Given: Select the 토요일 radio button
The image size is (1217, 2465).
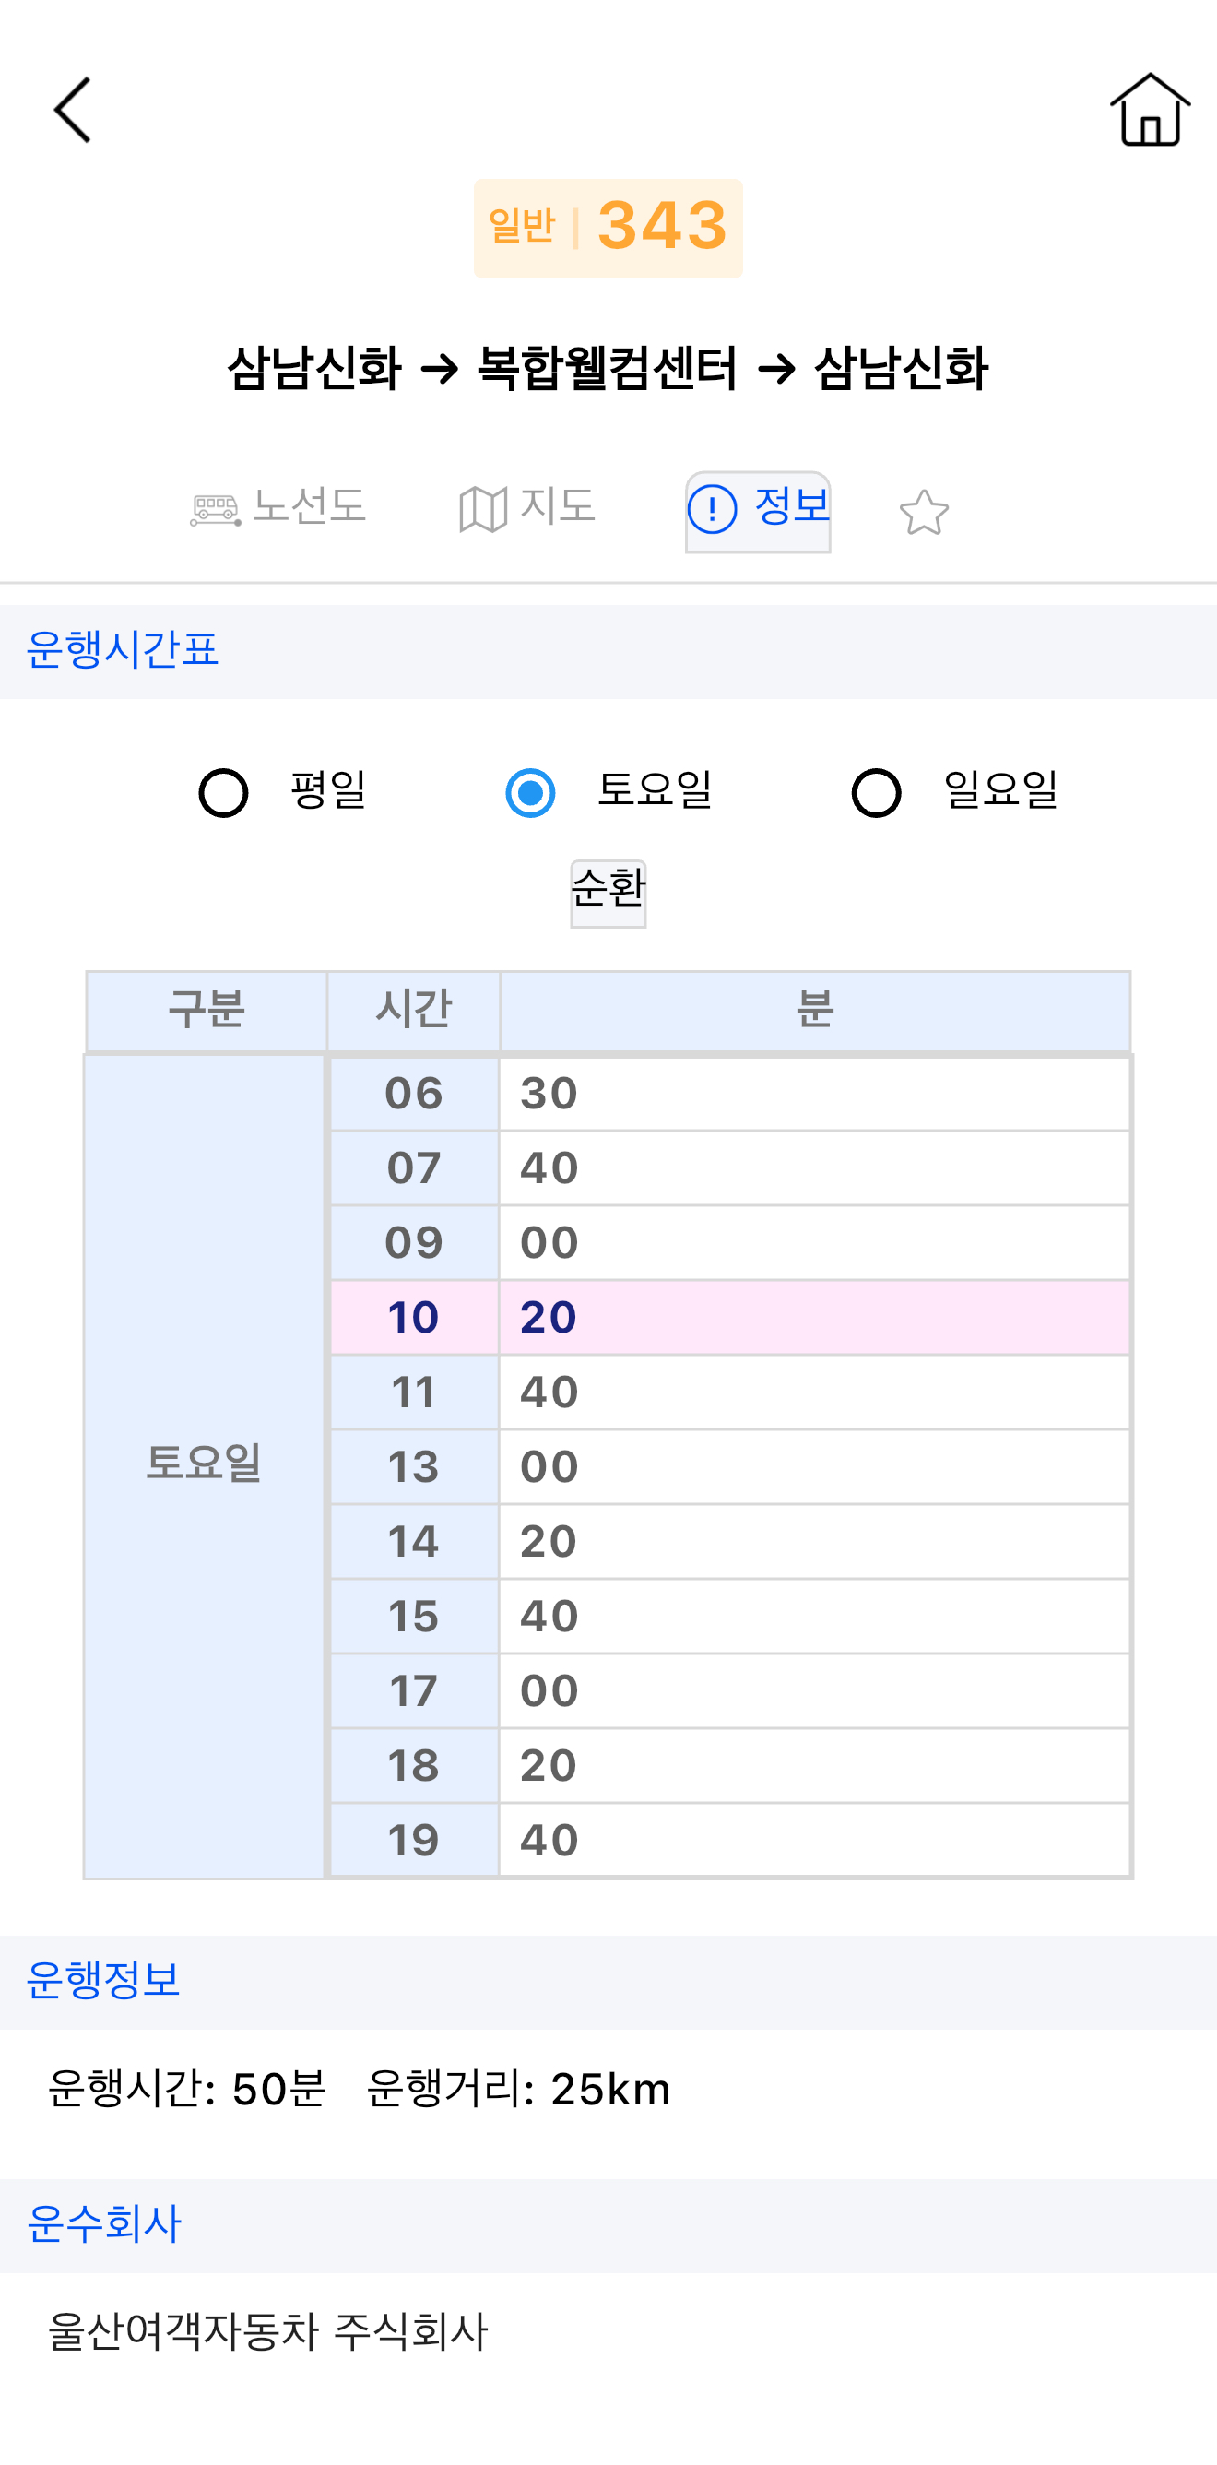Looking at the screenshot, I should coord(530,792).
